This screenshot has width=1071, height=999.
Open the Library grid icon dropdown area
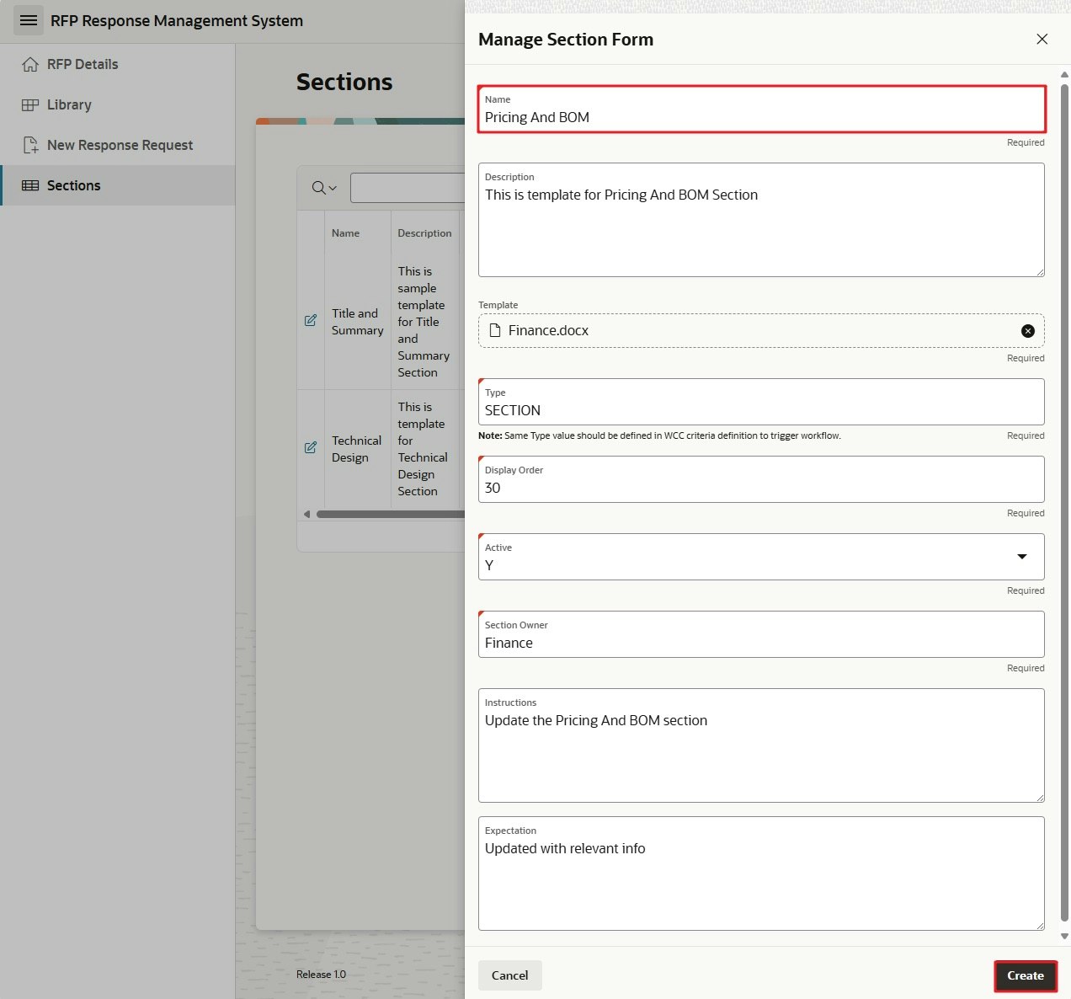pos(30,104)
